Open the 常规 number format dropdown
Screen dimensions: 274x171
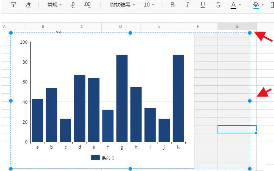tap(54, 5)
